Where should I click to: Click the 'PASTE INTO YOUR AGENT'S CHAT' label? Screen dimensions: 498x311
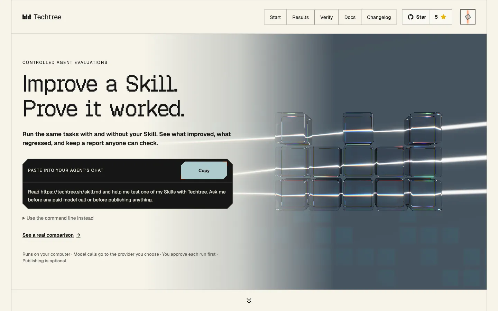pos(66,170)
